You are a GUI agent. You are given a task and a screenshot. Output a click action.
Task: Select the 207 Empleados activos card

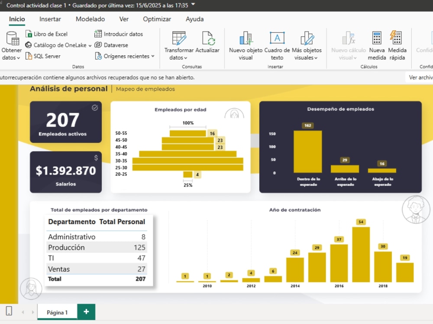pyautogui.click(x=66, y=122)
